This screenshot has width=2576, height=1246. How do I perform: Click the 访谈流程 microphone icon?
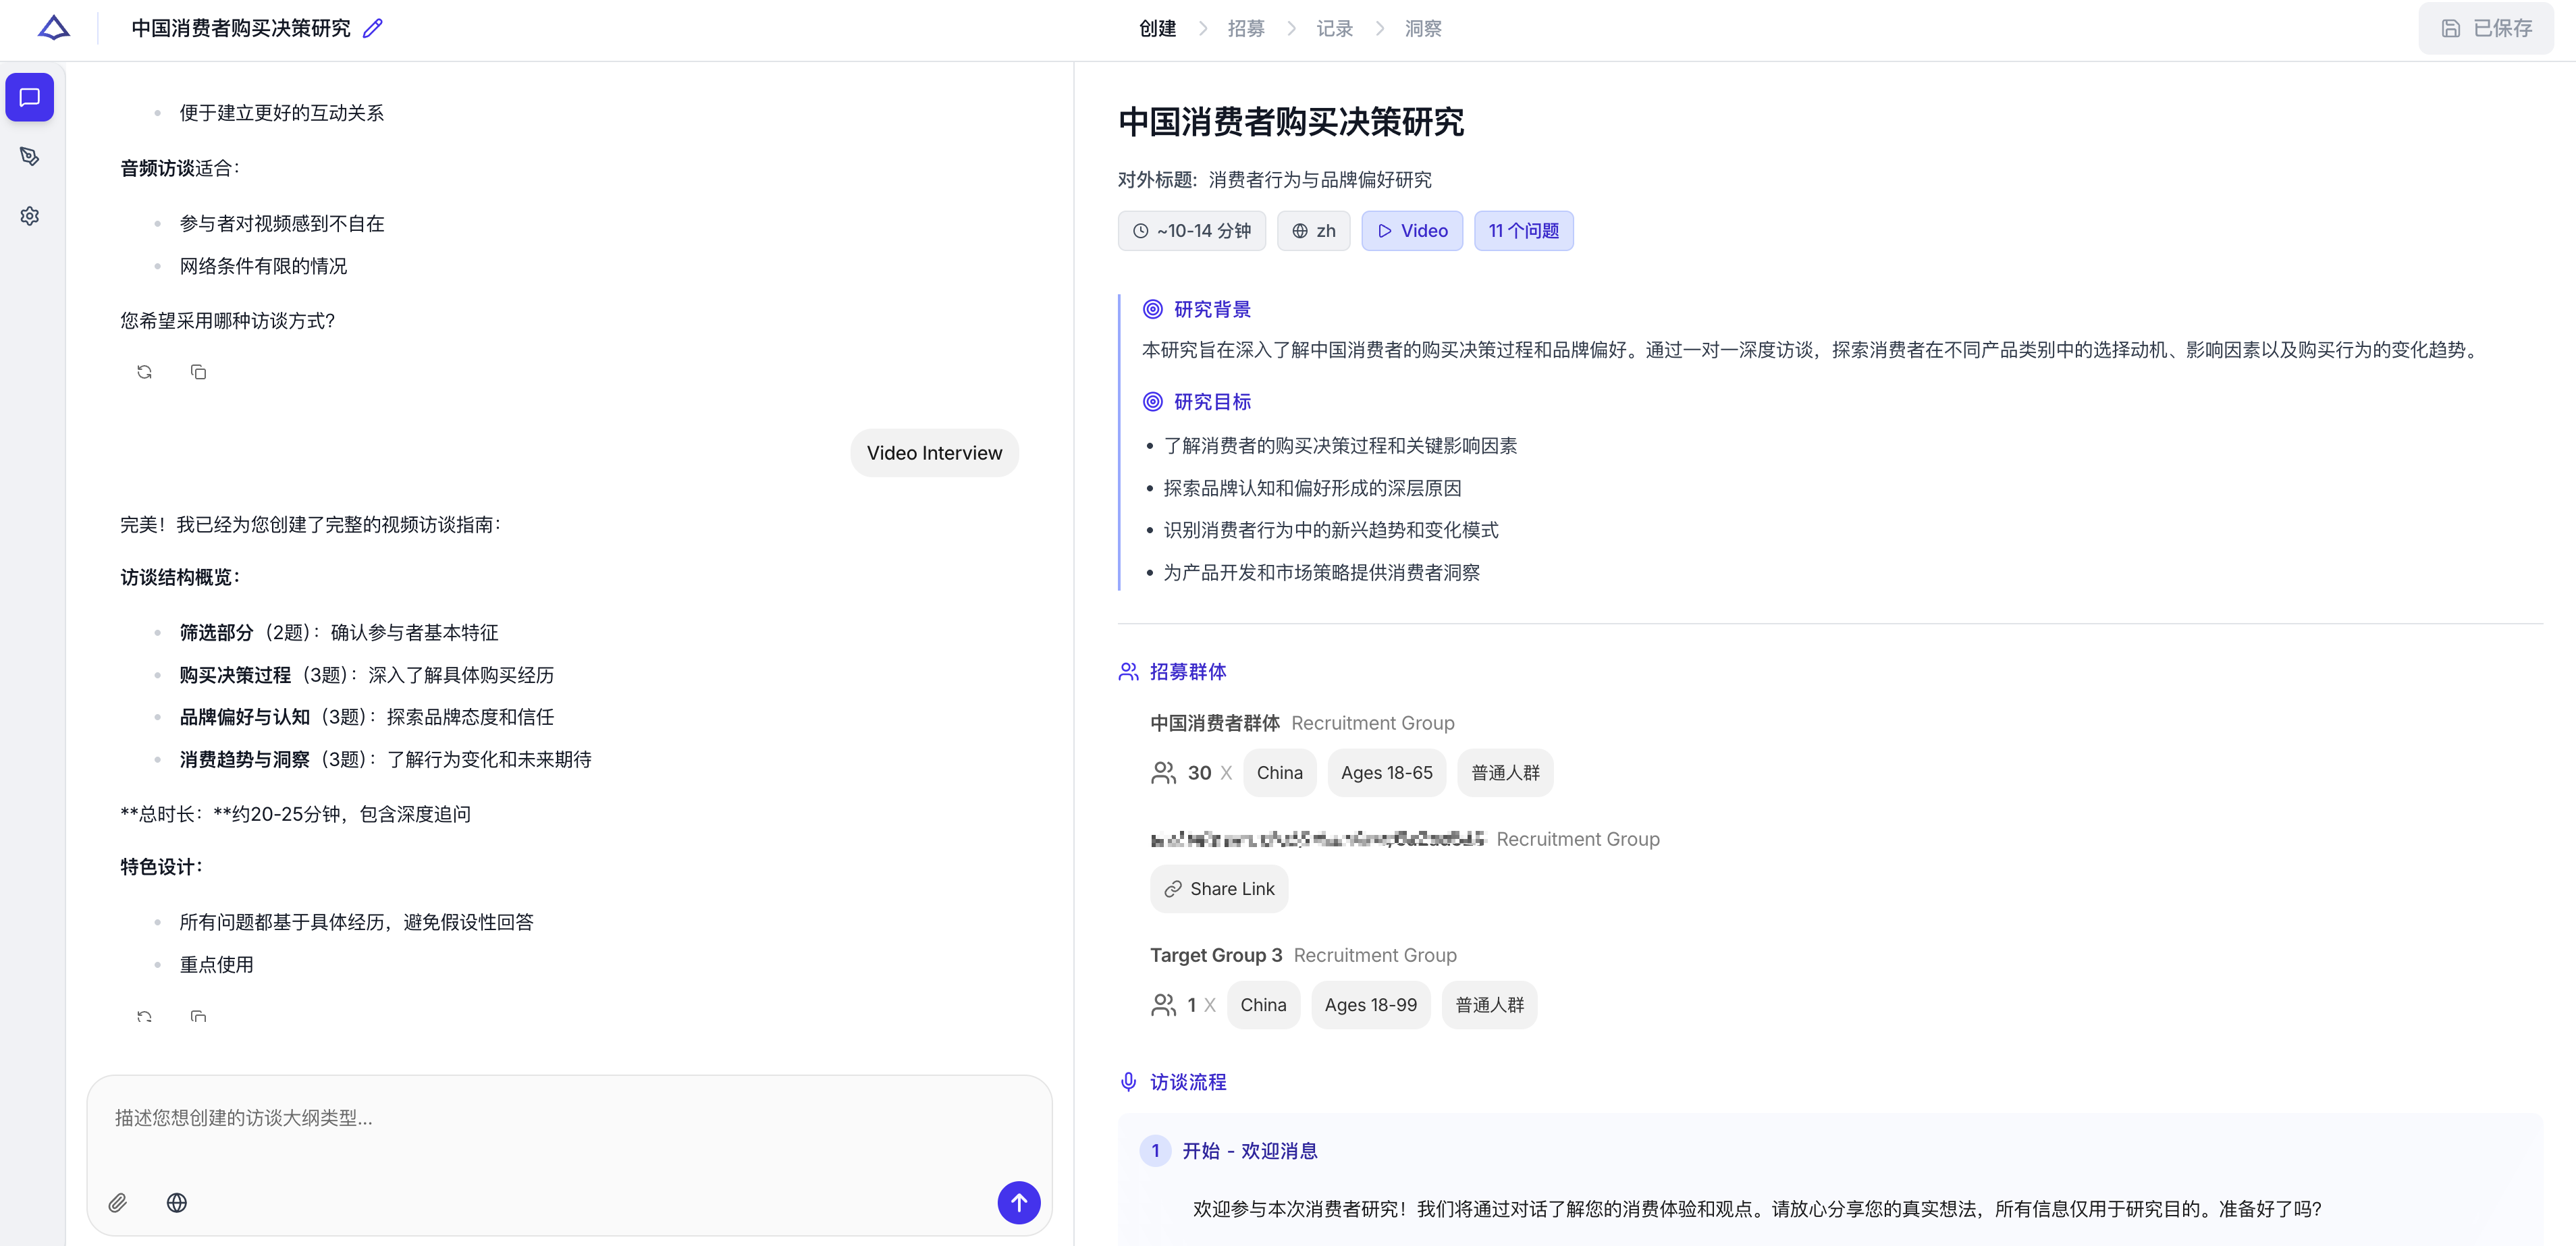pyautogui.click(x=1128, y=1082)
